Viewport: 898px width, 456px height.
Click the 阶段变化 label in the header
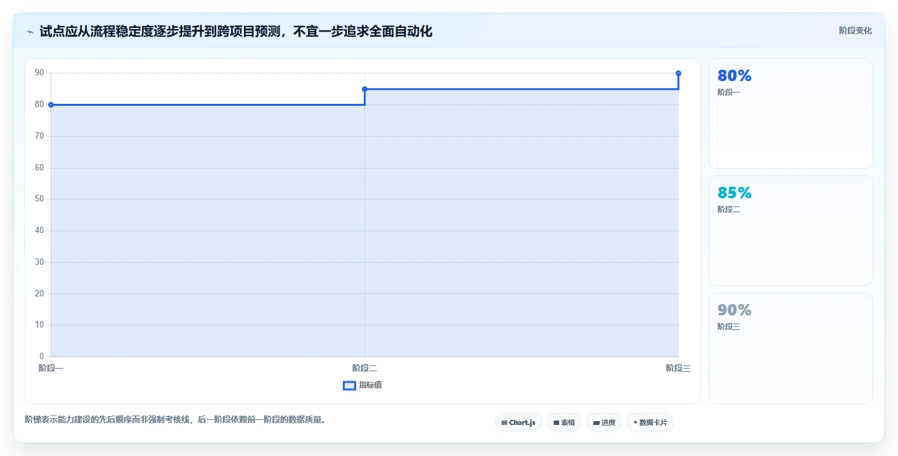[856, 30]
